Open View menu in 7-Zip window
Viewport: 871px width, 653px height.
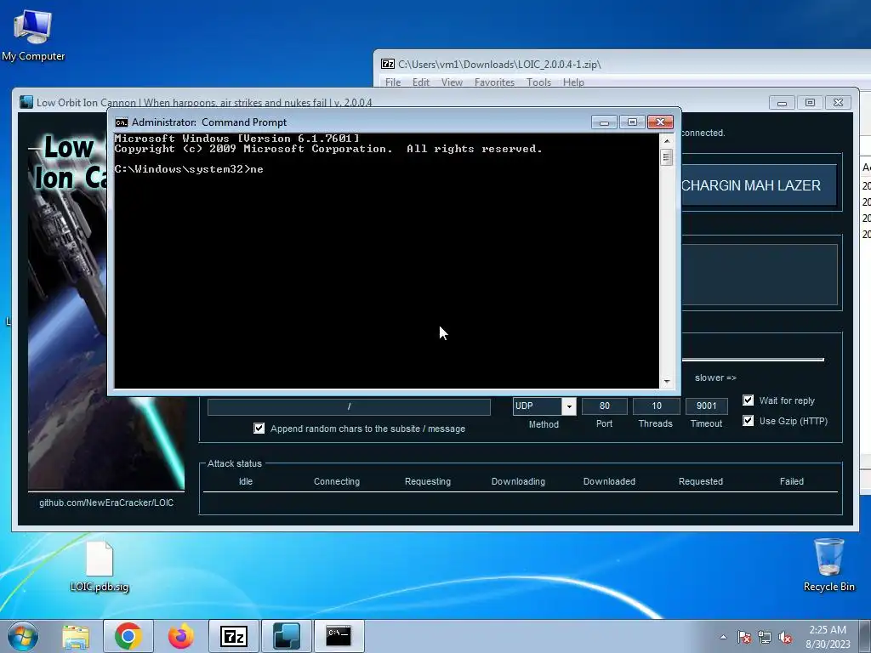[x=452, y=82]
